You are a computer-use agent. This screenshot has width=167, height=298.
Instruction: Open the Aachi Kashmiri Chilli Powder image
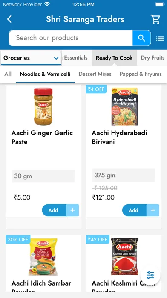pyautogui.click(x=125, y=256)
